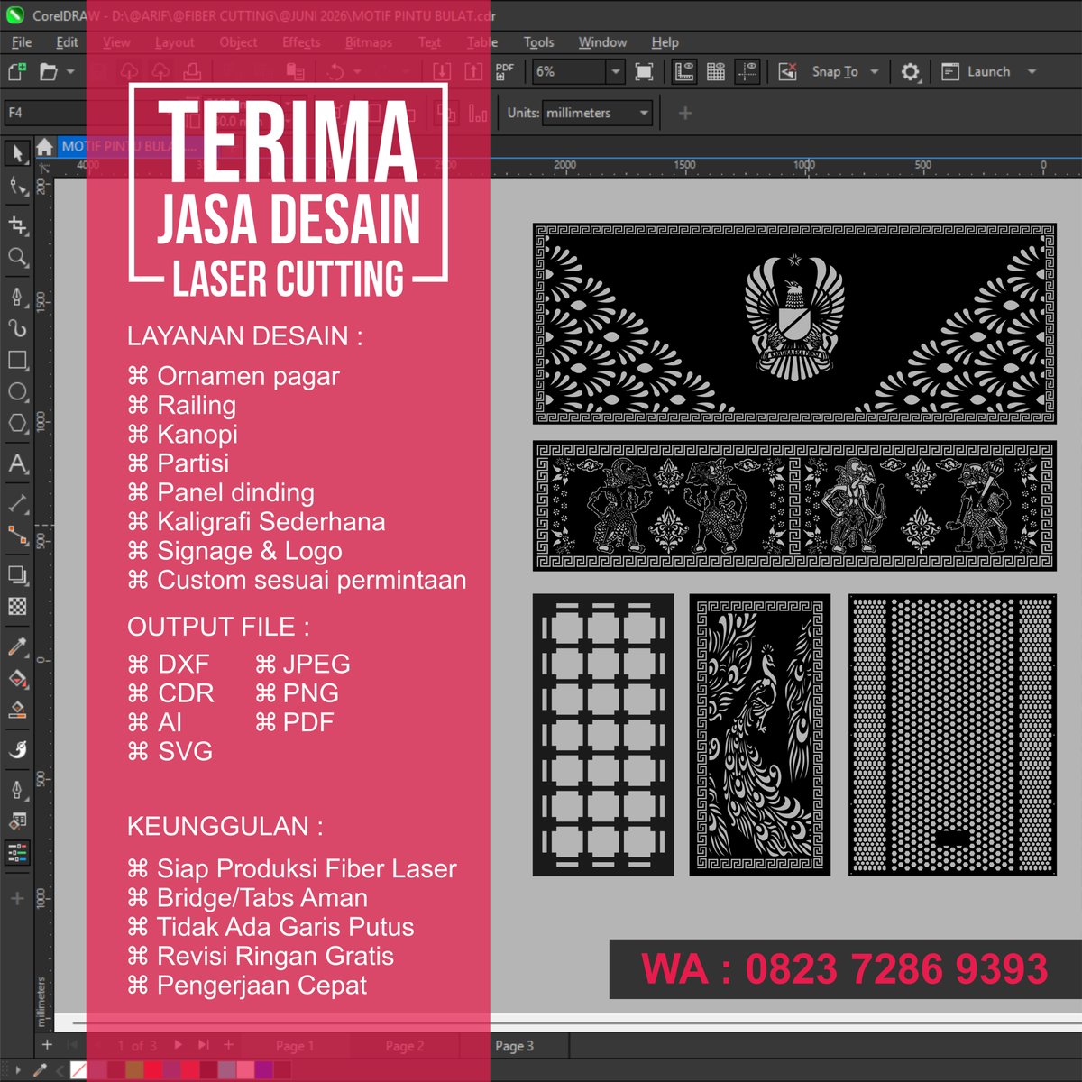Click the Snap To button

(x=835, y=72)
